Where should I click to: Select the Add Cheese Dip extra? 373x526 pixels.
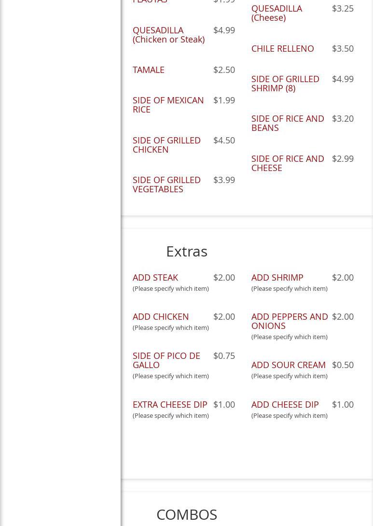(x=285, y=404)
